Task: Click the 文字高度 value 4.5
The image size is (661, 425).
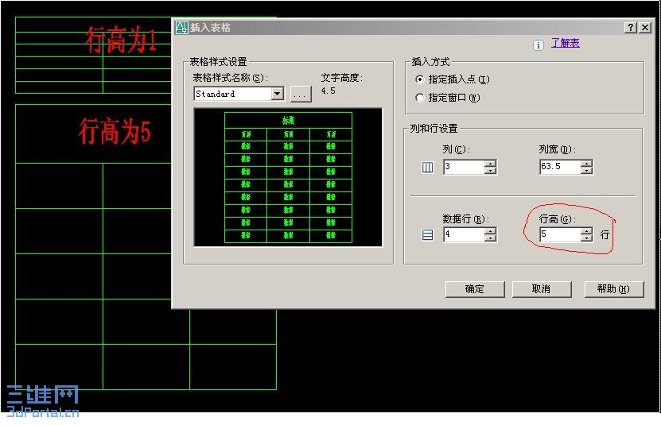Action: pos(328,91)
